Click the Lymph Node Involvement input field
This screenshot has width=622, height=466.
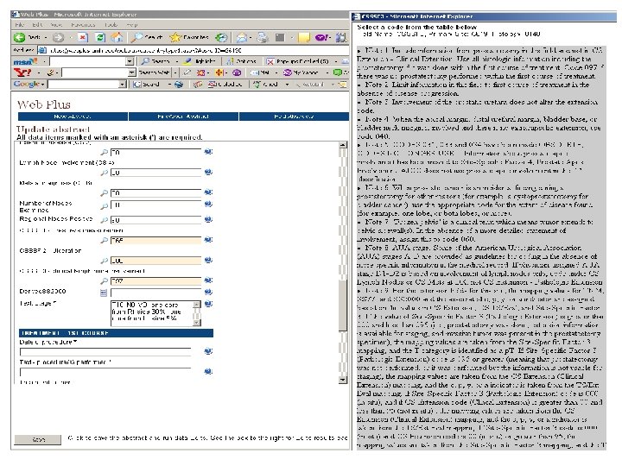coord(155,173)
